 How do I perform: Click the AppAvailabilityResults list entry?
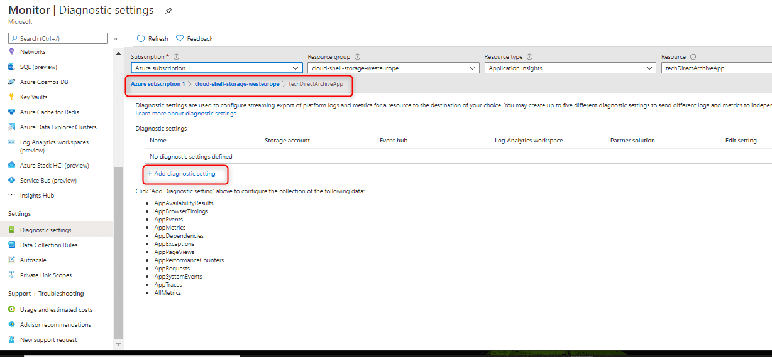click(184, 203)
